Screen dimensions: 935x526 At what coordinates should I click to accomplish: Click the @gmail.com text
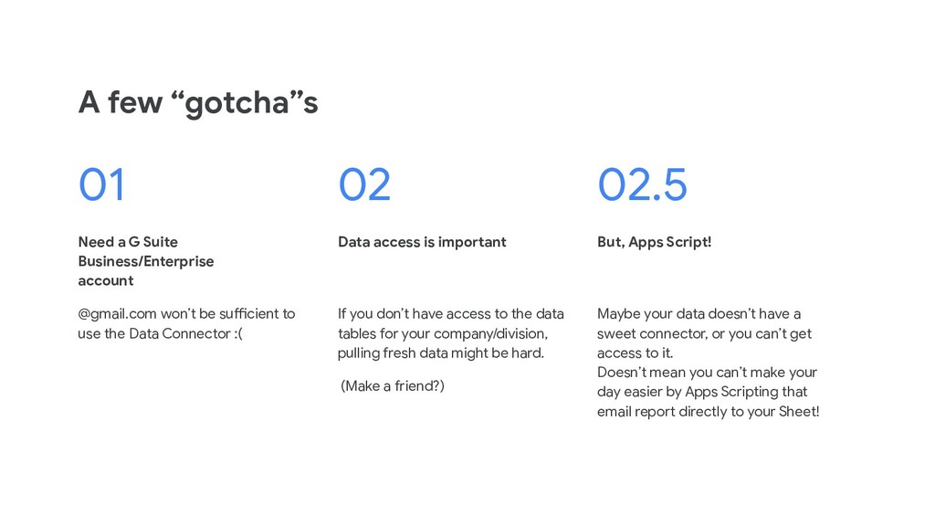117,314
